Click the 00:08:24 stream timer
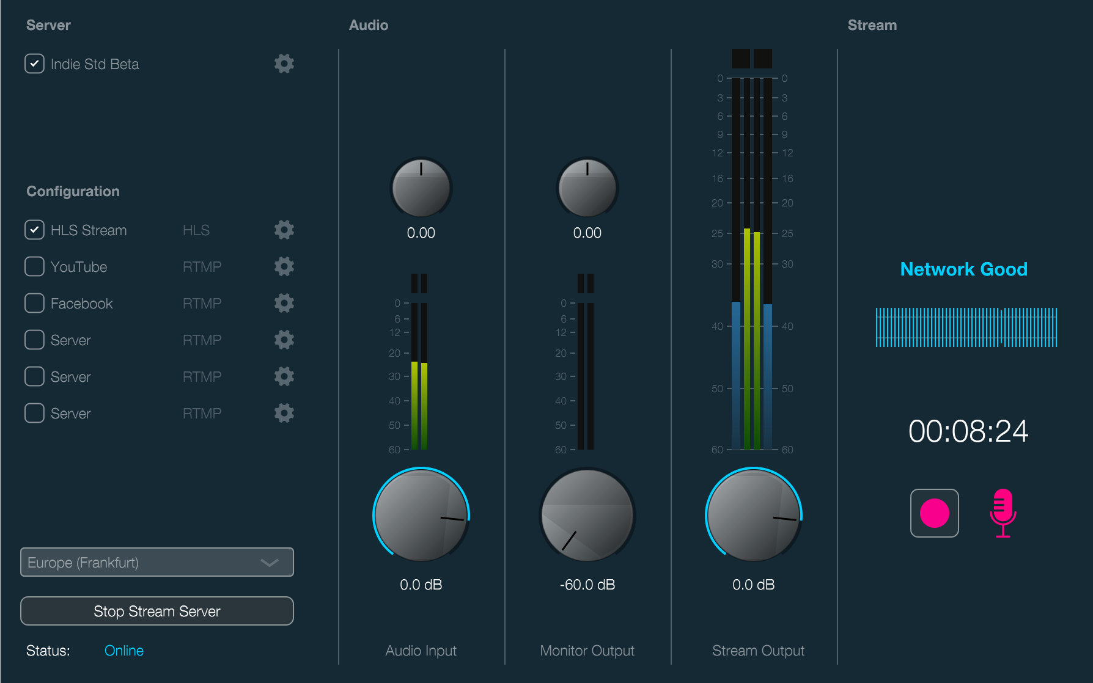 tap(968, 431)
